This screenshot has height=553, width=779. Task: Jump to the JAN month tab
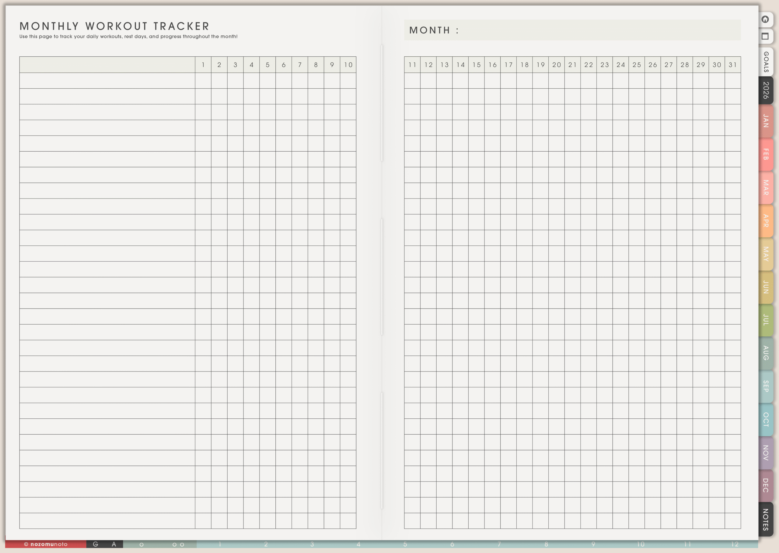click(x=766, y=121)
